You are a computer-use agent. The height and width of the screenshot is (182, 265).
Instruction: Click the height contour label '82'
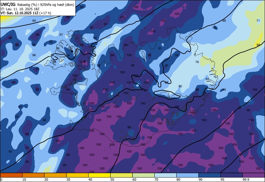click(x=240, y=107)
